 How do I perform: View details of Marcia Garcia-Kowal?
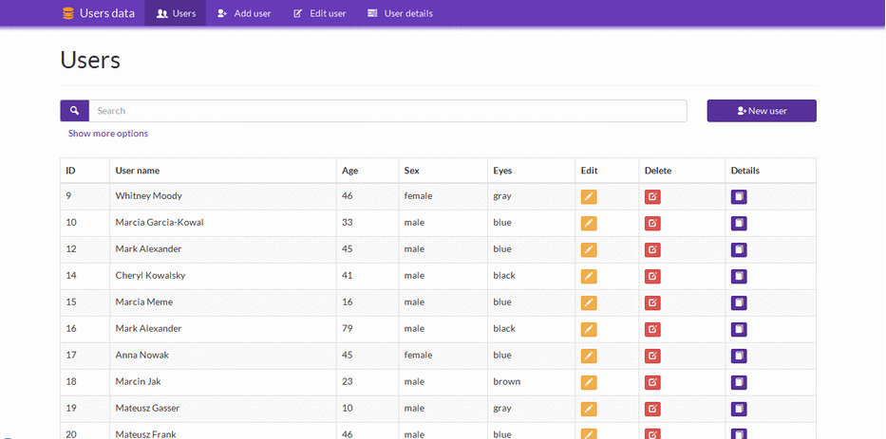coord(739,224)
